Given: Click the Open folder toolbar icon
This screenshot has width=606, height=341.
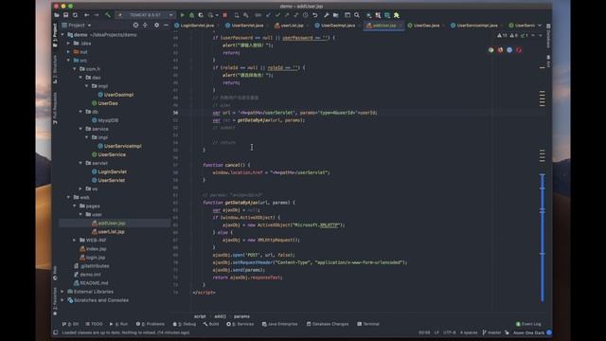Looking at the screenshot, I should [x=57, y=15].
